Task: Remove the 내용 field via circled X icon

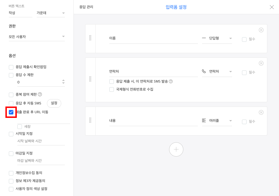Action: [x=261, y=112]
